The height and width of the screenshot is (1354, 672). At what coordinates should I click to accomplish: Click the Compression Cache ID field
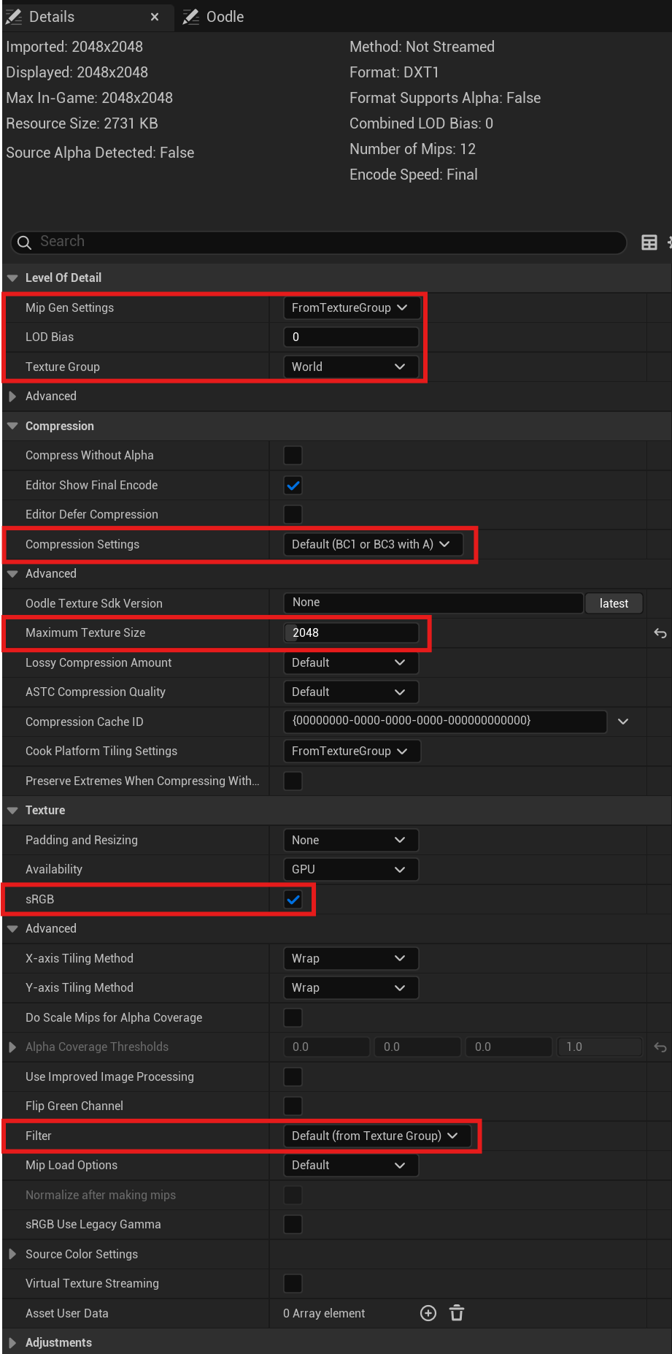(445, 721)
